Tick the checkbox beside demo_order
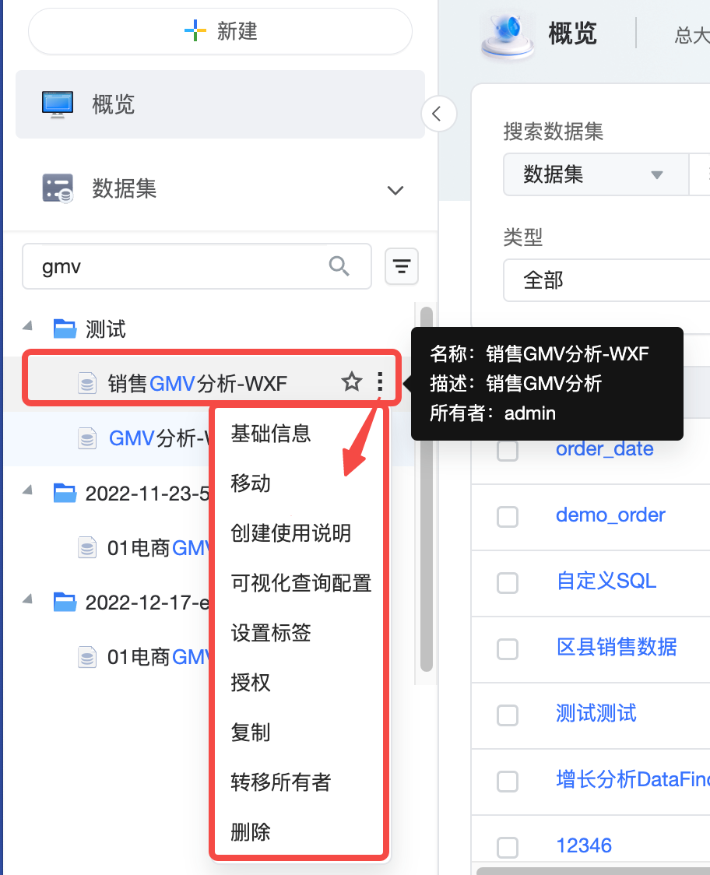The image size is (710, 875). tap(508, 516)
